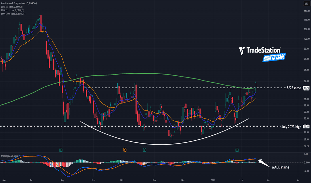
Task: Click the Aug label on the time axis
Action: point(62,180)
